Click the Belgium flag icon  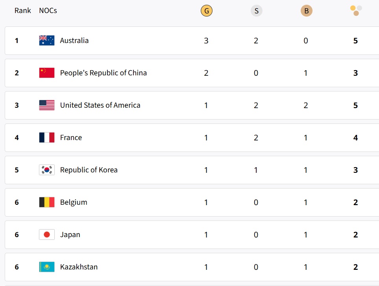click(x=47, y=202)
